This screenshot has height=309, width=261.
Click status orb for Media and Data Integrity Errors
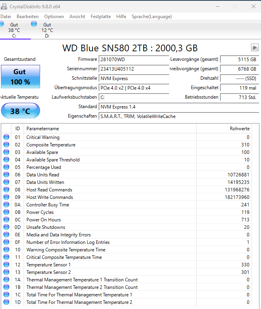6,234
